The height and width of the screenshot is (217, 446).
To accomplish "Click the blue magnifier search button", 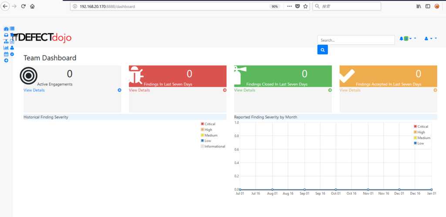I will 323,50.
